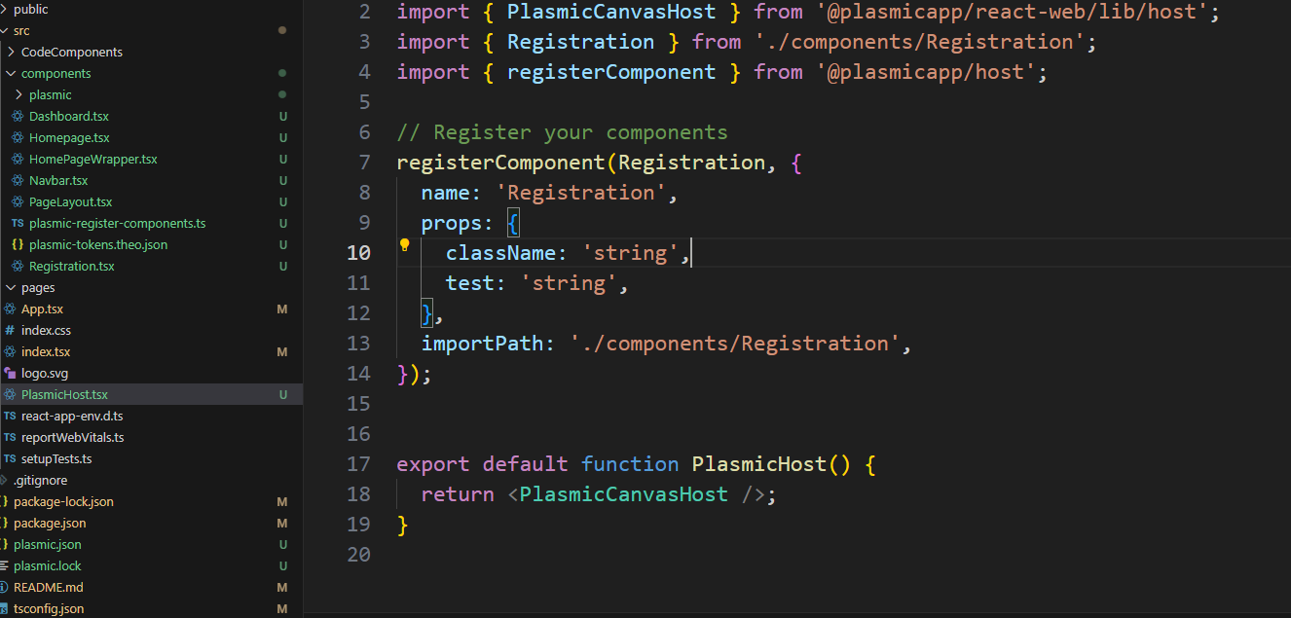The height and width of the screenshot is (618, 1291).
Task: Click the braces icon beside plasmic-tokens.theo.json
Action: pos(18,245)
